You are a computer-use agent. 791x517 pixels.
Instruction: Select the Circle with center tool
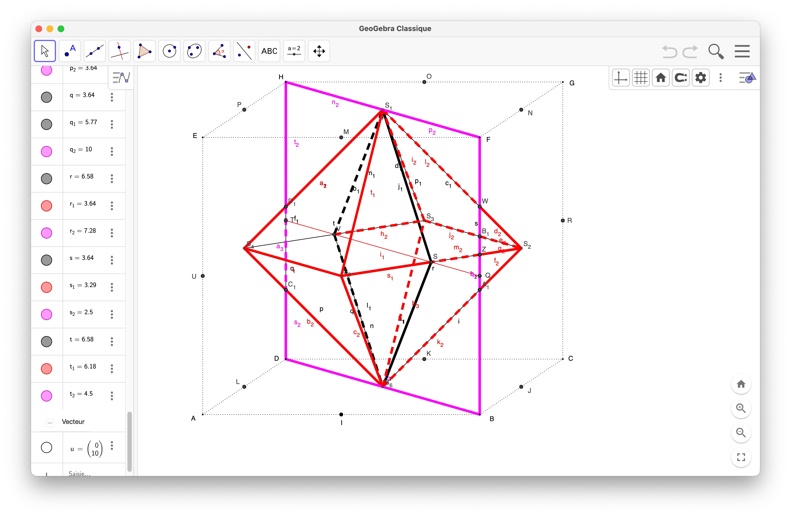(x=169, y=51)
